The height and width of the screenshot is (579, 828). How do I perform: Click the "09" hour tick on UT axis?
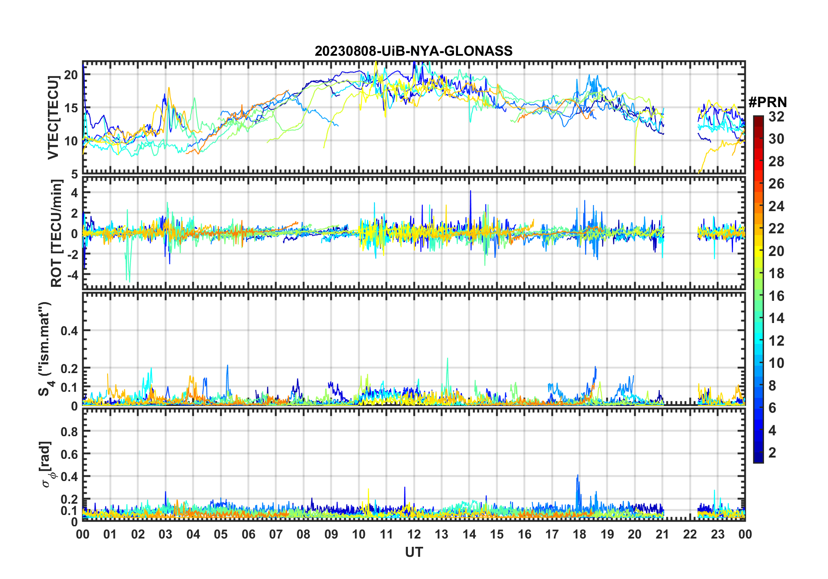click(331, 534)
